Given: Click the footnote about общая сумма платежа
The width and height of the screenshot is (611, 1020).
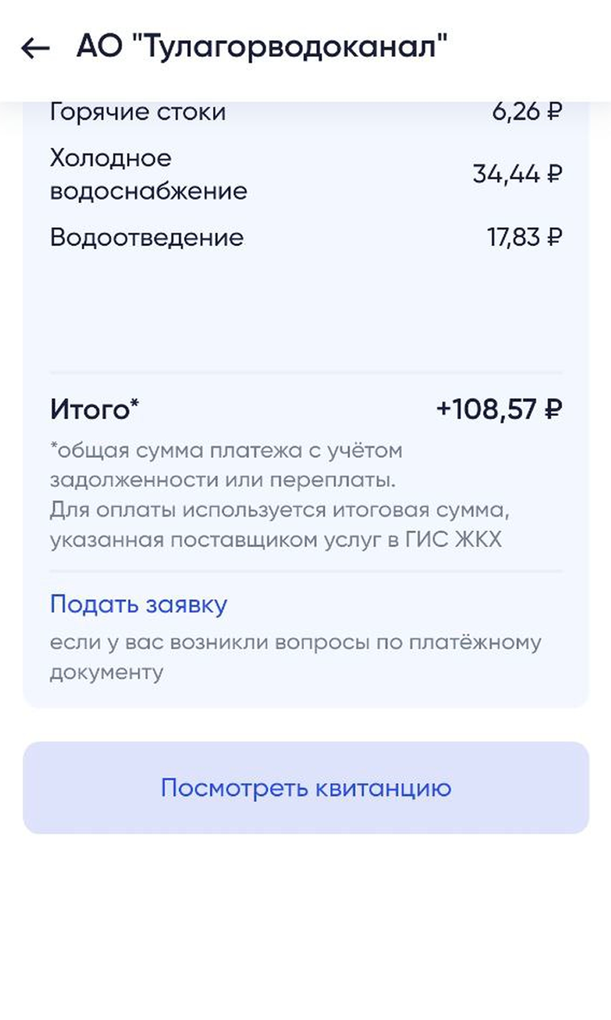Looking at the screenshot, I should click(225, 465).
